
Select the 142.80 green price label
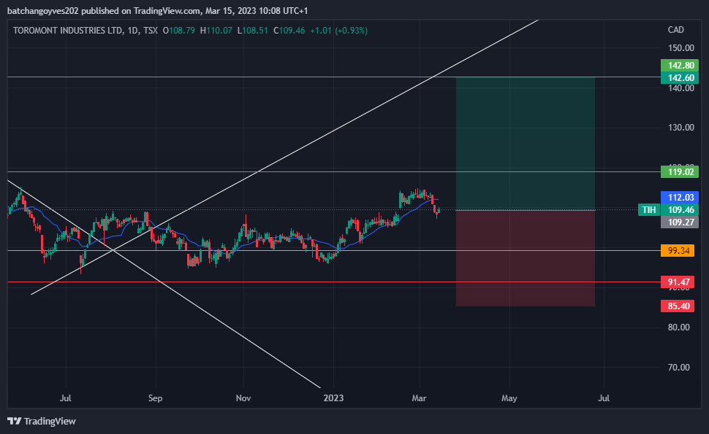(680, 66)
